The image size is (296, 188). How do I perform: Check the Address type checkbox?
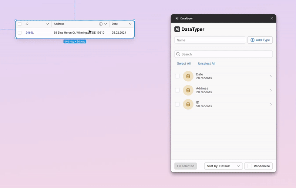[x=178, y=90]
